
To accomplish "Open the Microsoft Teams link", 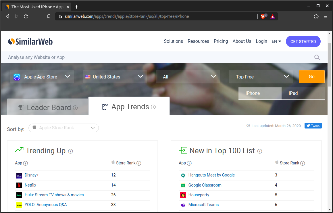I will coord(203,205).
